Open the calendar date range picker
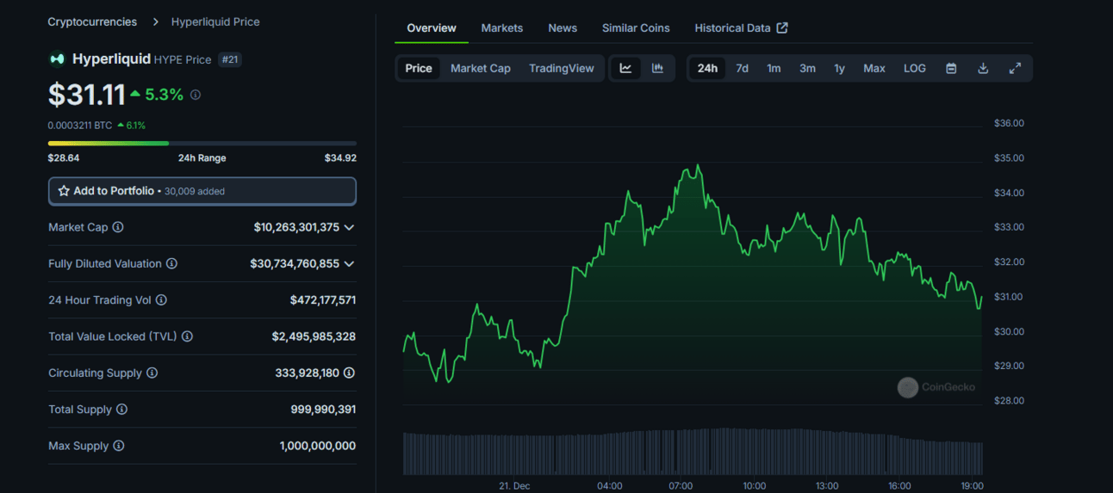Screen dimensions: 1113x493 (x=951, y=68)
